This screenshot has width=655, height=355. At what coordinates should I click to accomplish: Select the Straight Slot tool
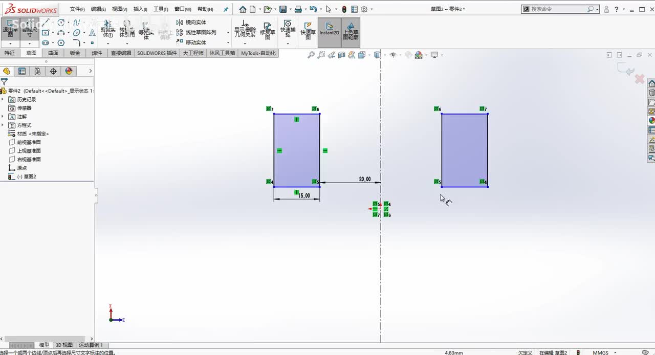[46, 42]
